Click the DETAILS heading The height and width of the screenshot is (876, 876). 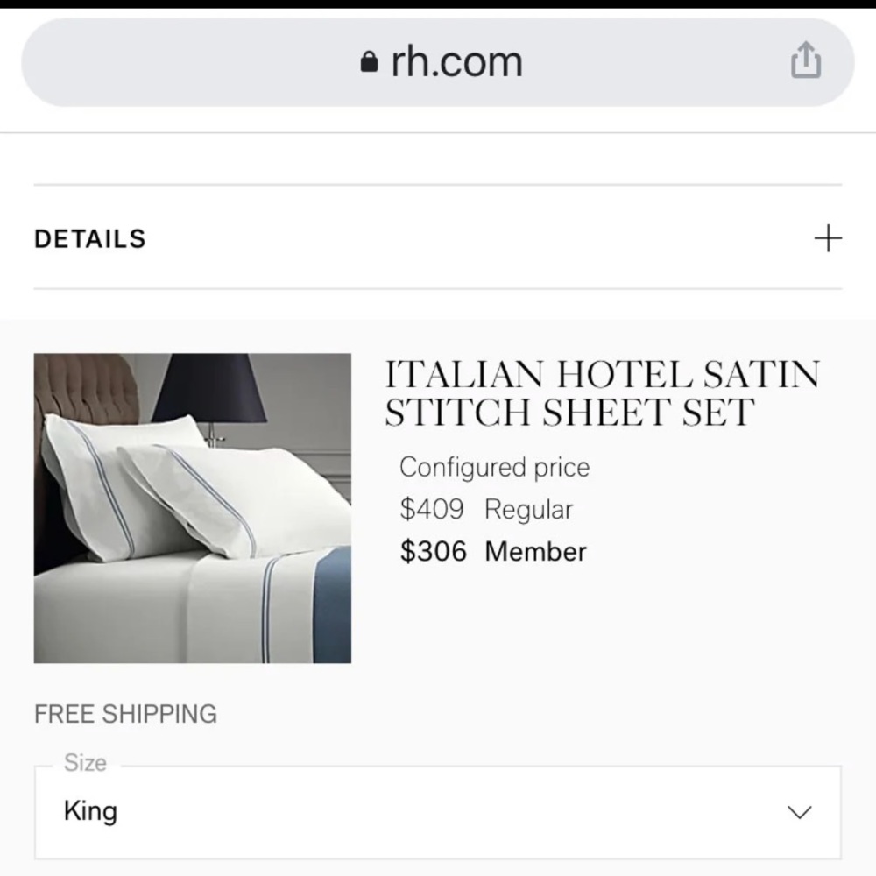(x=88, y=237)
